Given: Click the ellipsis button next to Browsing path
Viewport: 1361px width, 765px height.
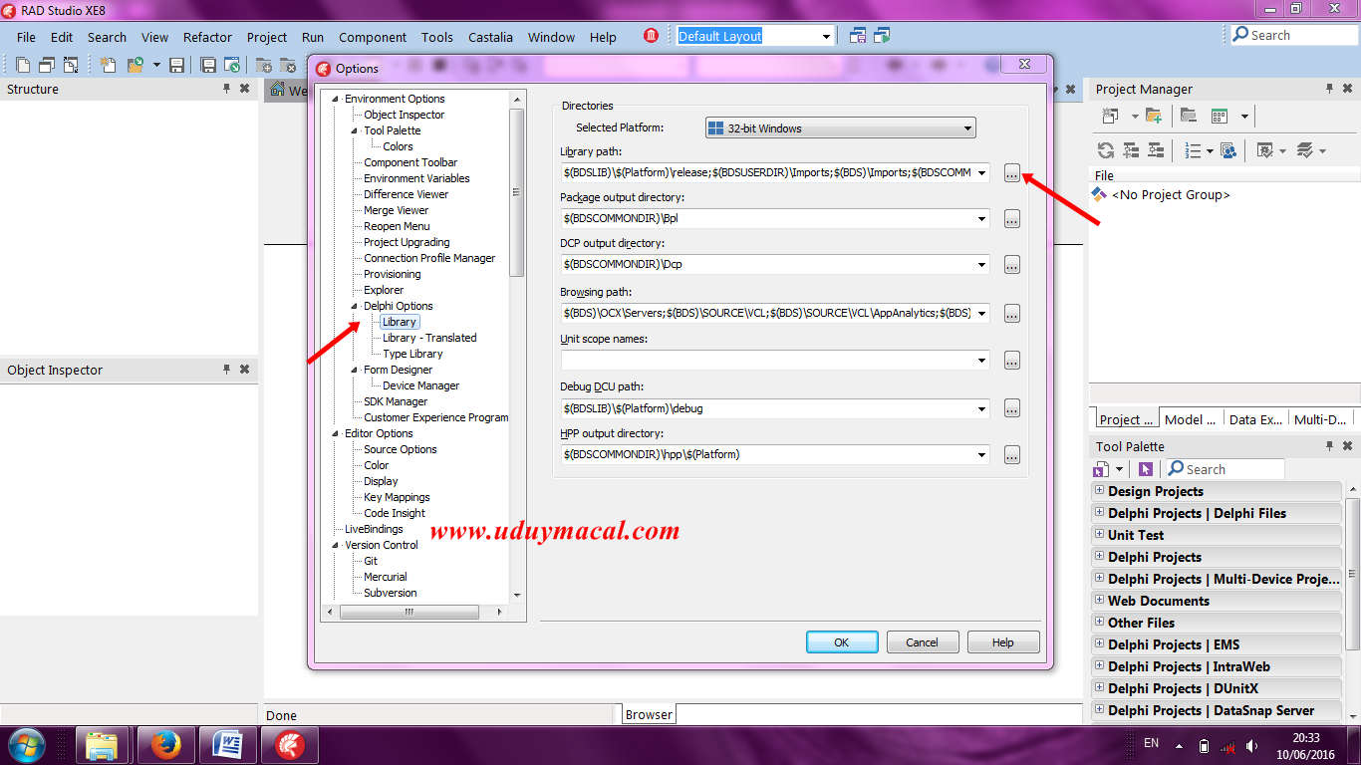Looking at the screenshot, I should (x=1012, y=314).
